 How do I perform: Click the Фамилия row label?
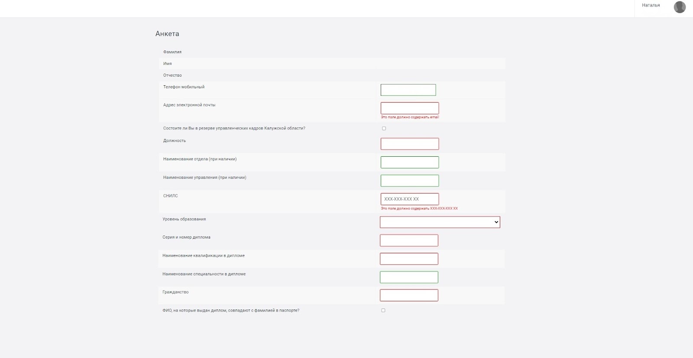(172, 52)
